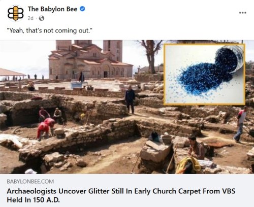The width and height of the screenshot is (254, 207).
Task: Click the globe public audience icon
Action: (42, 18)
